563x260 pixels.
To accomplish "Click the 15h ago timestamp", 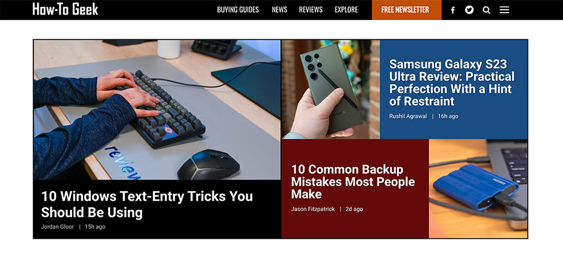I will (x=95, y=227).
